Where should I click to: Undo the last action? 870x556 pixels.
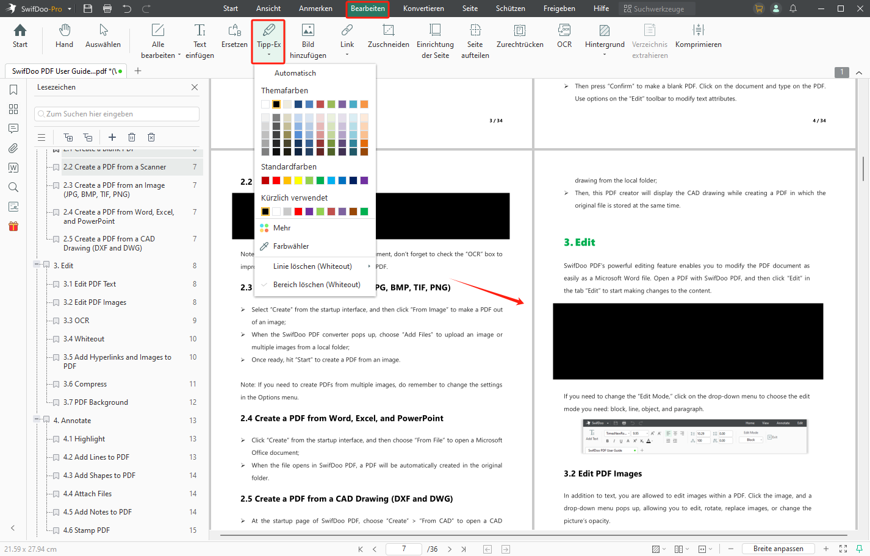click(x=127, y=9)
